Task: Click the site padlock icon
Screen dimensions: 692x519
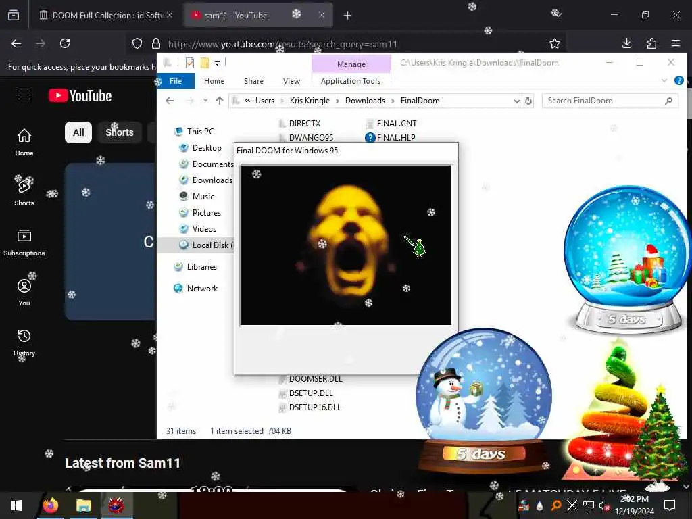Action: coord(156,43)
